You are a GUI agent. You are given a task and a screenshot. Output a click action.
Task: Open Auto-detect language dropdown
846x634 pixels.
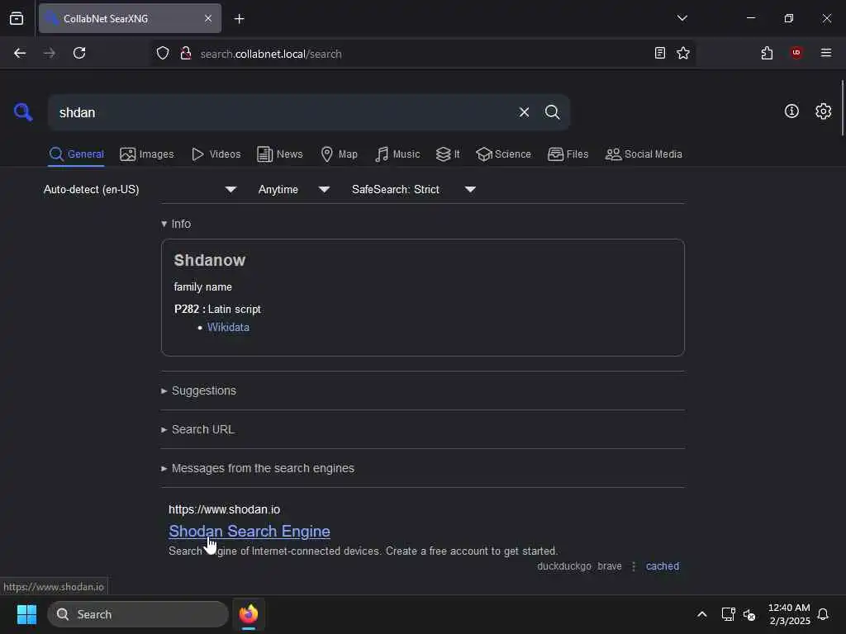click(x=140, y=190)
